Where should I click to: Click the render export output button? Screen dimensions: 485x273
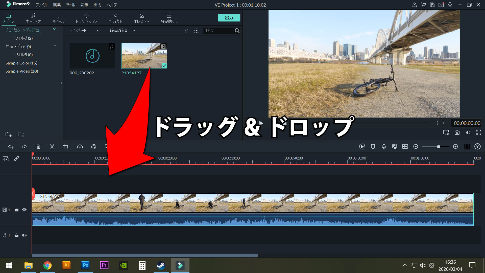point(229,17)
